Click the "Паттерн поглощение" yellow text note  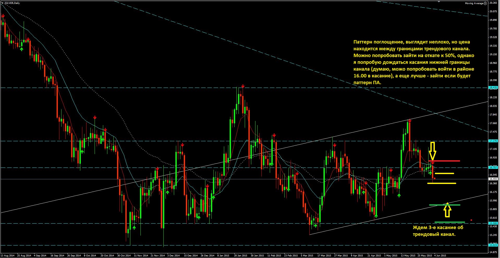point(414,62)
